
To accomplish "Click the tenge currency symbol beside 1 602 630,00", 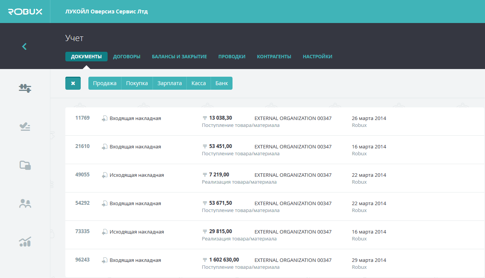I will coord(205,260).
